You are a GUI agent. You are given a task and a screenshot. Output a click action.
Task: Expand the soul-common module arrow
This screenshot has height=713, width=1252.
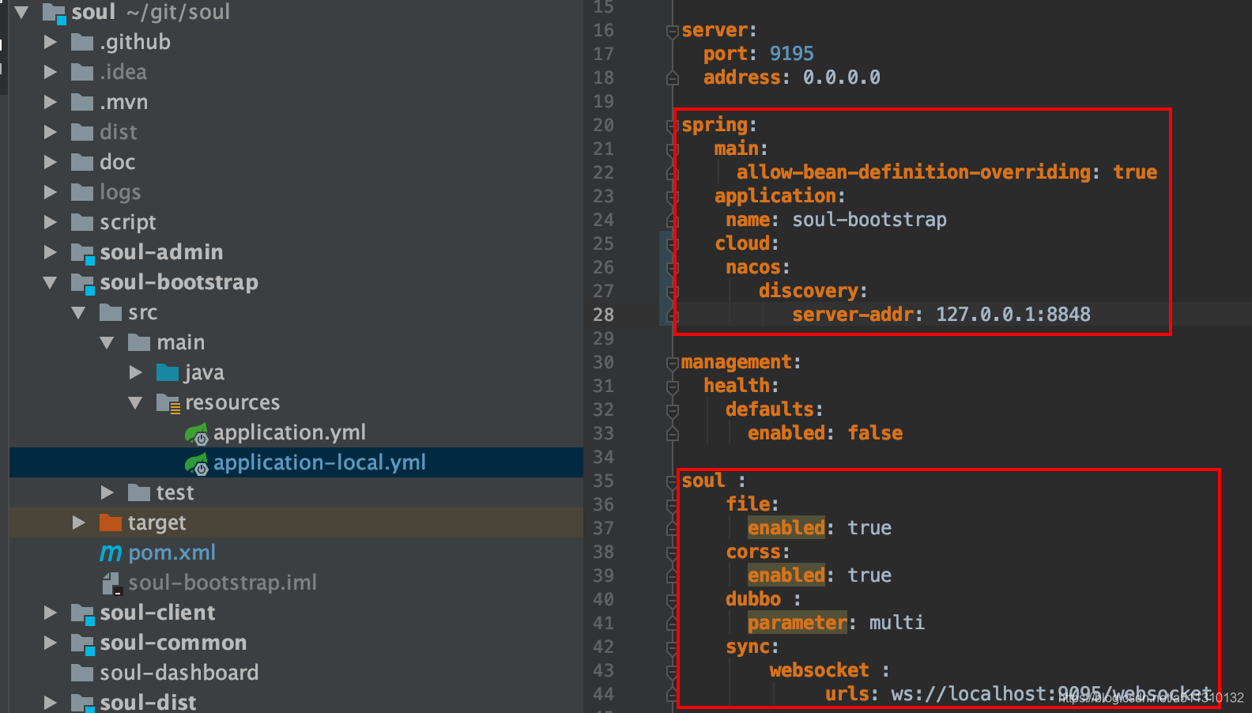[51, 643]
